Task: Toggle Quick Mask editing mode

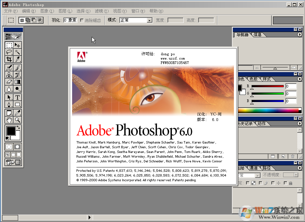Action: [18, 147]
